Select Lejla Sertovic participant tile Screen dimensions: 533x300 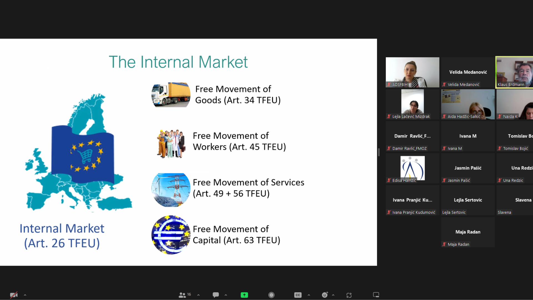(468, 200)
